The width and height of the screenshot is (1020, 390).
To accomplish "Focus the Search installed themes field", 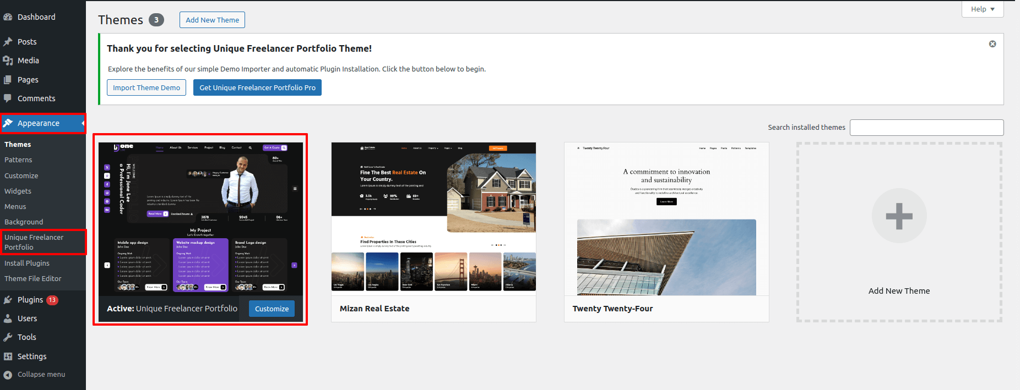I will click(x=926, y=128).
